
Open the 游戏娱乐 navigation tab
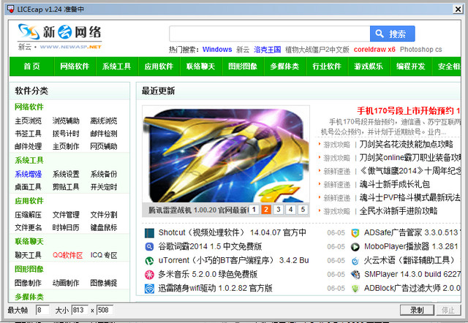[369, 66]
